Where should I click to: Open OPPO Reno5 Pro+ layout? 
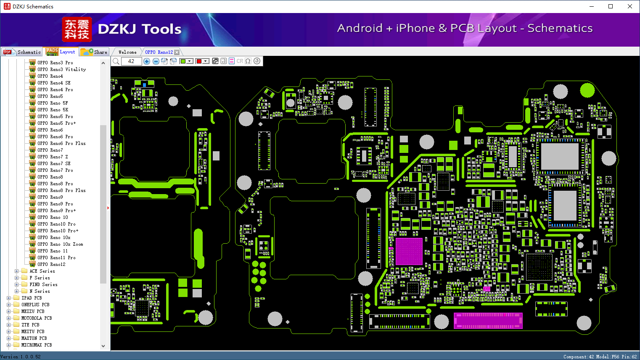pyautogui.click(x=57, y=123)
